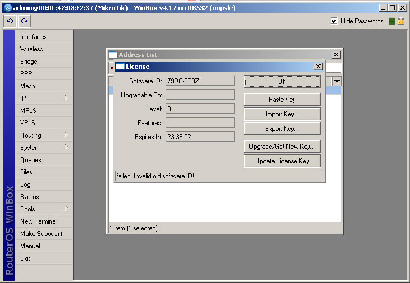Click the WinBox logo icon in title bar
410x283 pixels.
8,8
